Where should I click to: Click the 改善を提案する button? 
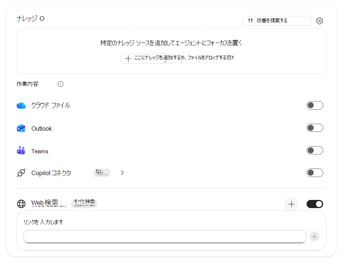[277, 21]
